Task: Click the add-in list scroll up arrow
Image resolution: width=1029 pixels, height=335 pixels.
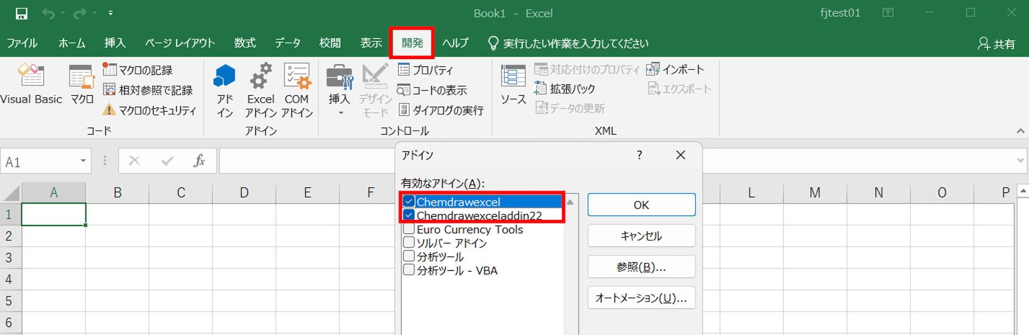Action: pos(570,202)
